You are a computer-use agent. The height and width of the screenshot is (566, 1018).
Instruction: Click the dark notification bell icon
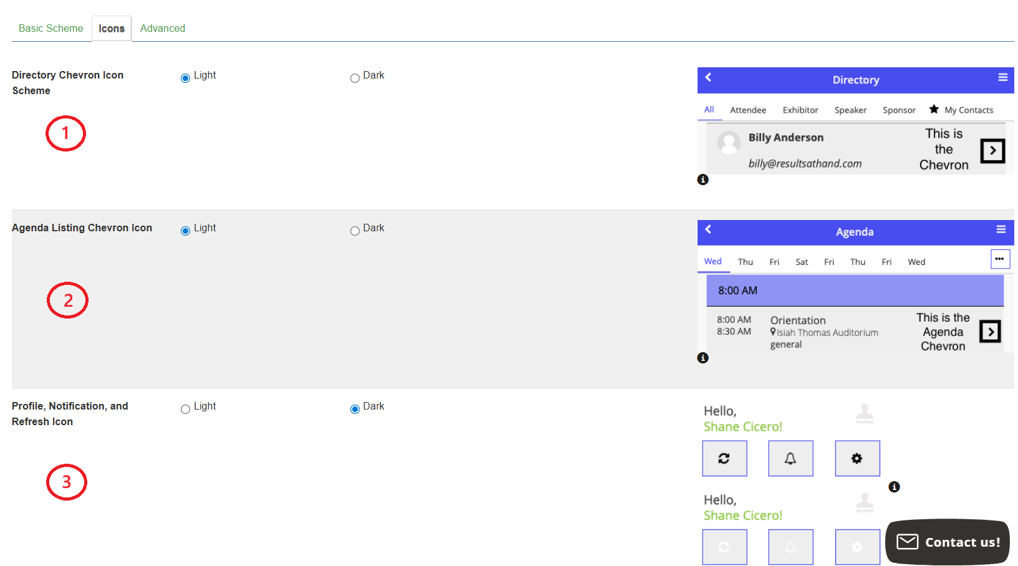(x=790, y=458)
